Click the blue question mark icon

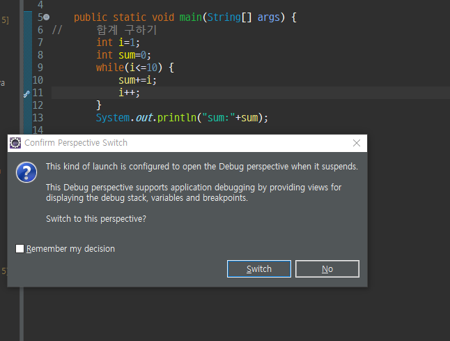click(26, 172)
